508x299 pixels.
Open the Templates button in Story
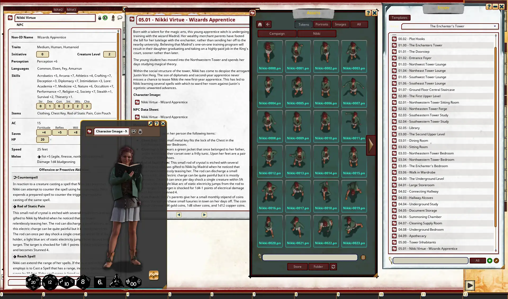399,18
